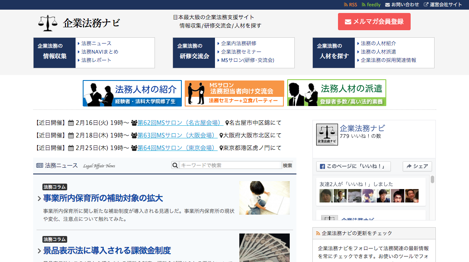Open the article 事業所内保育所の補助対象の拡大
Screen dimensions: 469x262
click(103, 198)
